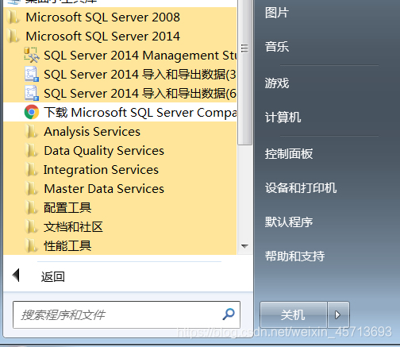Expand the Master Data Services folder
This screenshot has height=347, width=400.
point(120,189)
